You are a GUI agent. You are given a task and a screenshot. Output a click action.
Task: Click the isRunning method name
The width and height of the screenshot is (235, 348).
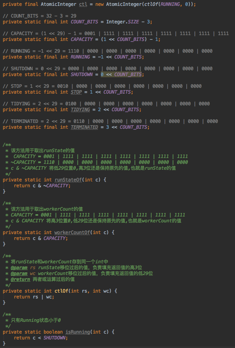point(78,332)
